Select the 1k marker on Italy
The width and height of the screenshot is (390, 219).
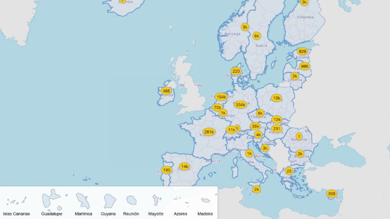point(249,153)
